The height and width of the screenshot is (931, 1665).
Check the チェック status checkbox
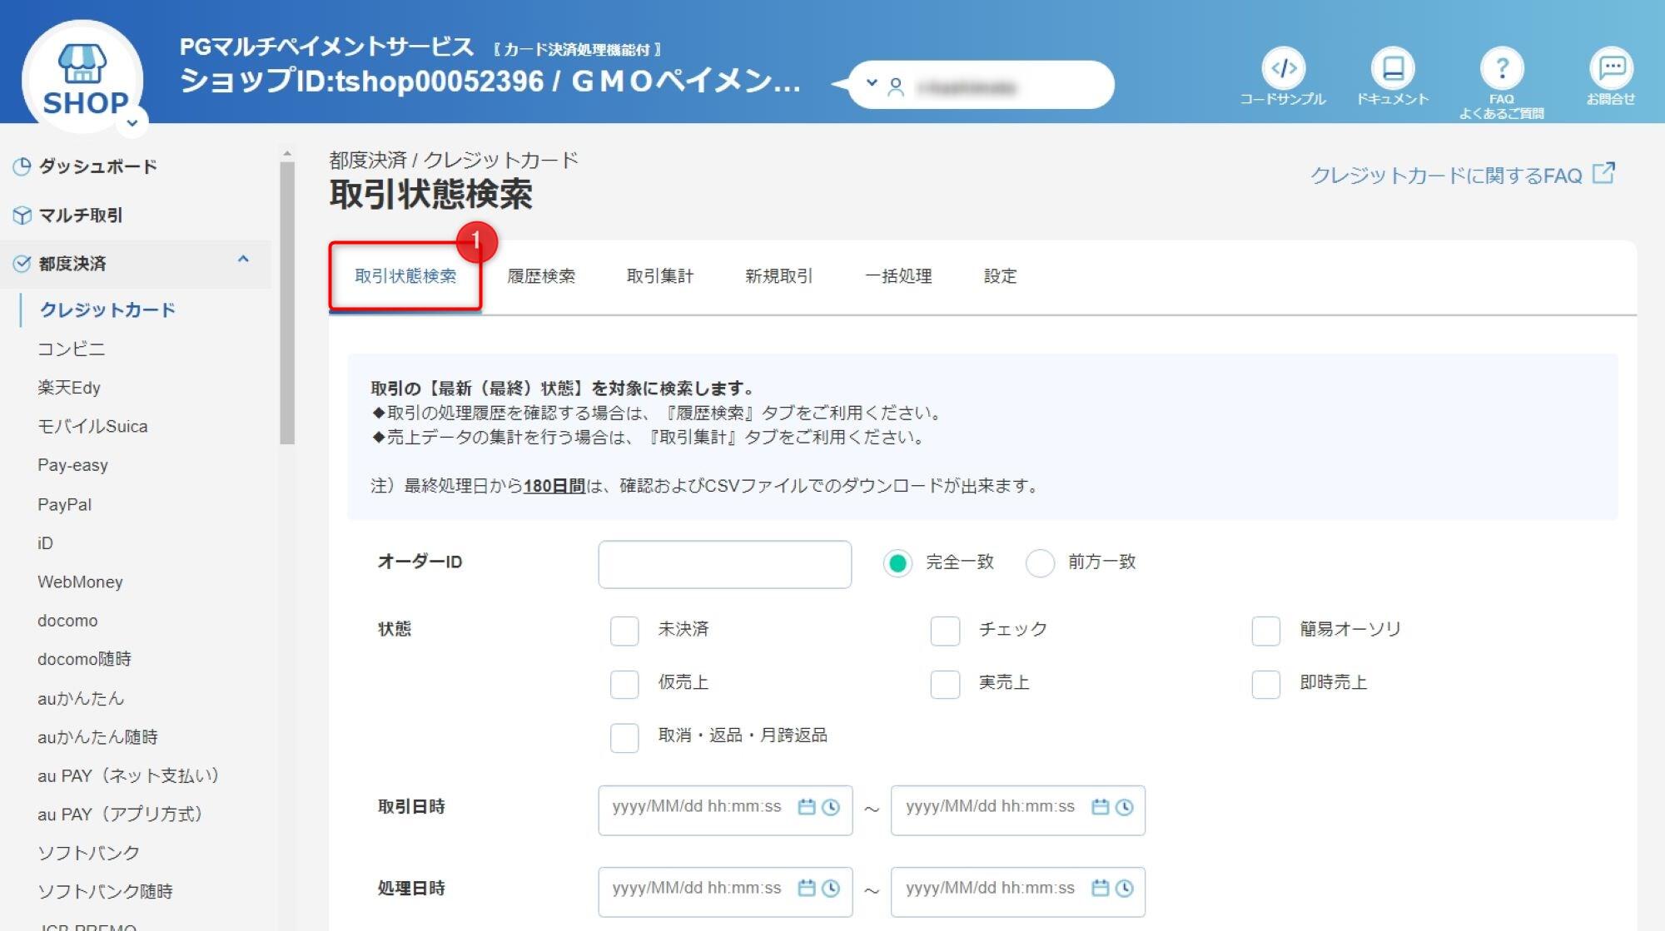point(945,631)
